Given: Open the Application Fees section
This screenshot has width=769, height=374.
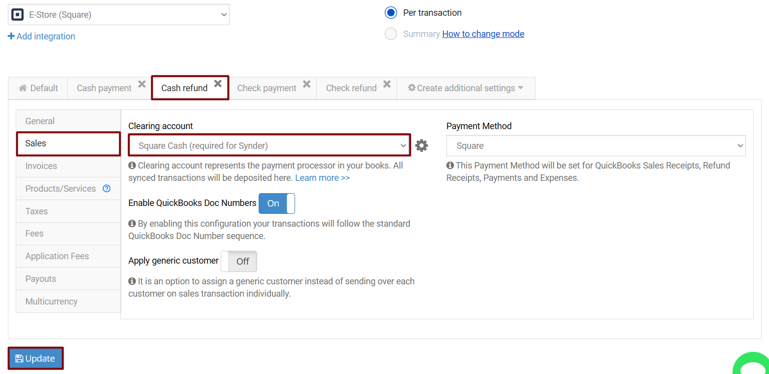Looking at the screenshot, I should point(68,256).
